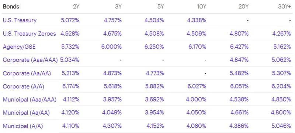Screen dimensions: 295x133
Task: Open the U.S. Treasury bond row link
Action: click(20, 20)
